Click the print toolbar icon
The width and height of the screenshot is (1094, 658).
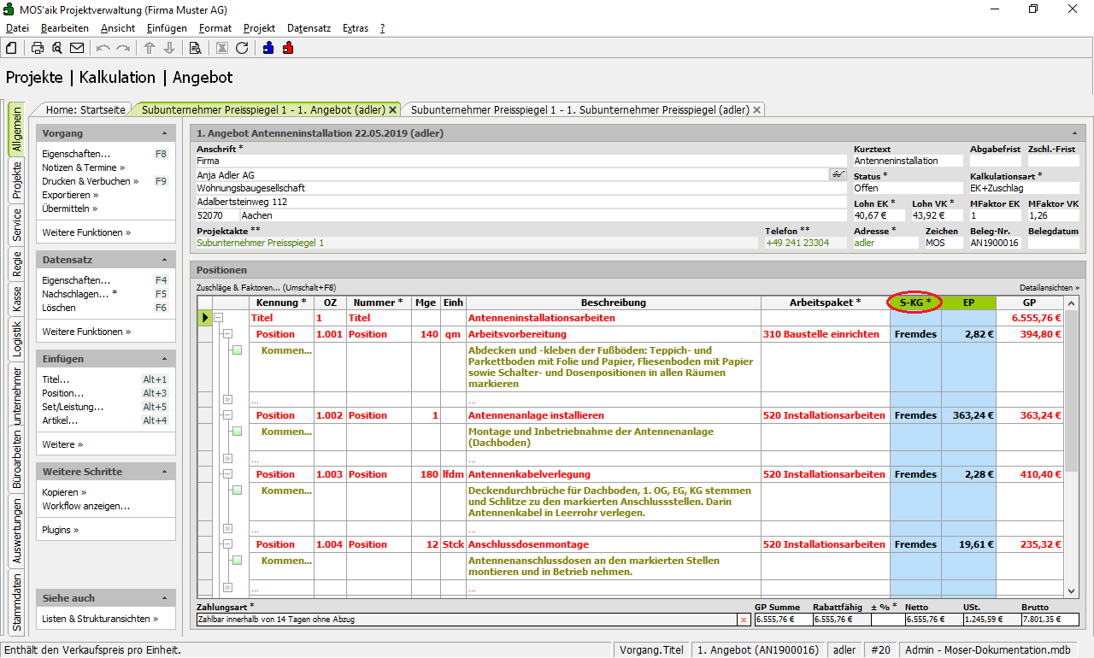coord(38,48)
